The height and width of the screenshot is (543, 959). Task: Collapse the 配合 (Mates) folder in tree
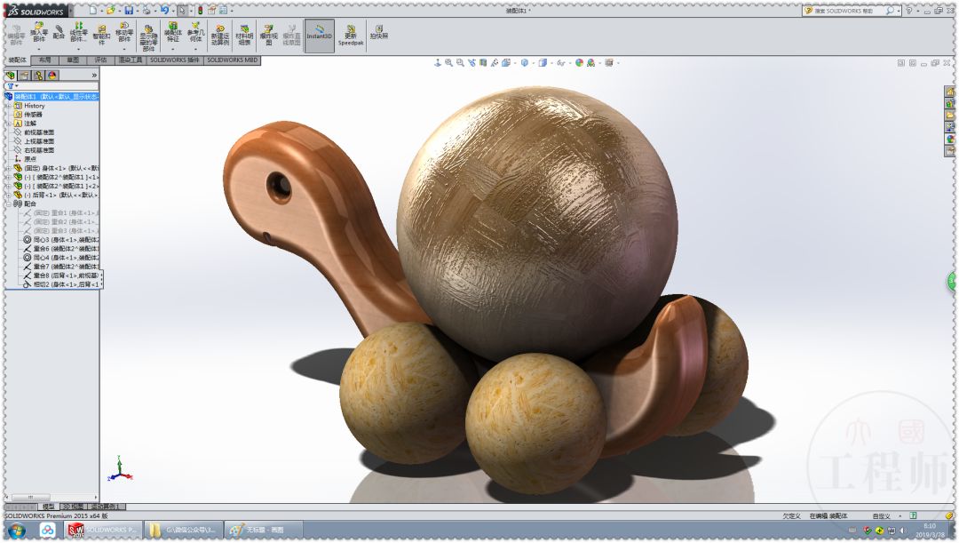pyautogui.click(x=8, y=204)
